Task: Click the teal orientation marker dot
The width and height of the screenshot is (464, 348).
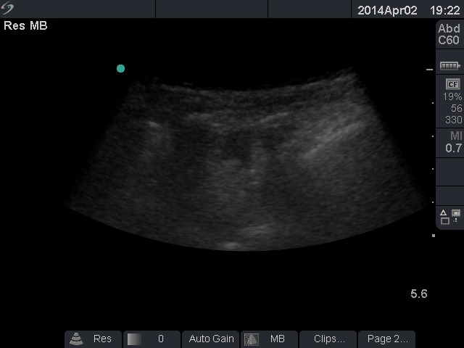Action: [121, 69]
